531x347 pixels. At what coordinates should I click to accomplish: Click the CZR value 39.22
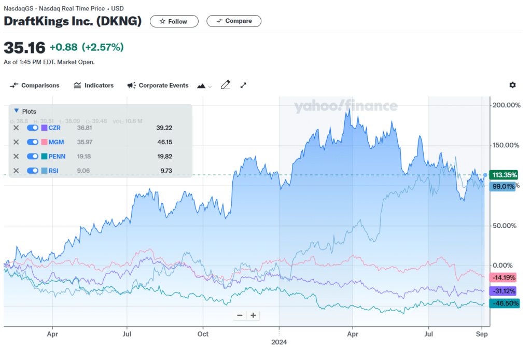pyautogui.click(x=164, y=128)
